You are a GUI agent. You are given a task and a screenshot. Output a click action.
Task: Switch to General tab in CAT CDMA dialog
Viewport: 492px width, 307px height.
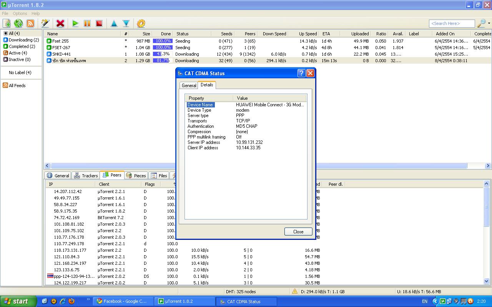pyautogui.click(x=189, y=86)
